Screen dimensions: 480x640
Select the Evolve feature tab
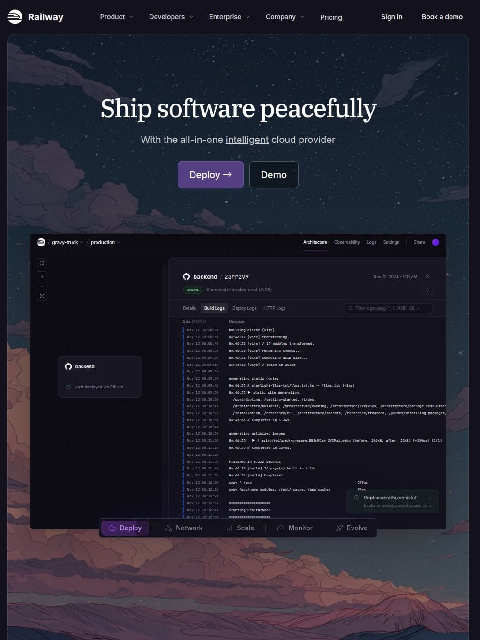[352, 528]
